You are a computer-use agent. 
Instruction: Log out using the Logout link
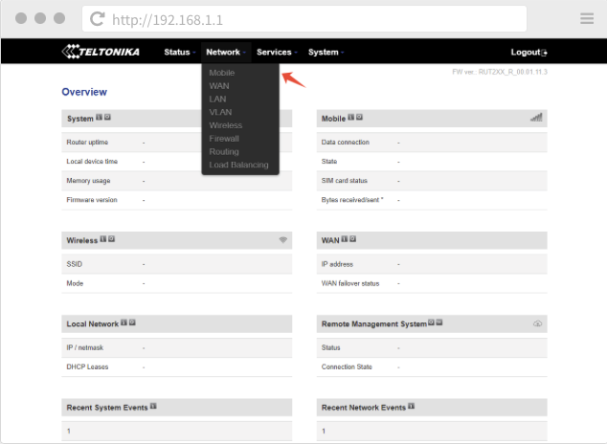point(528,53)
